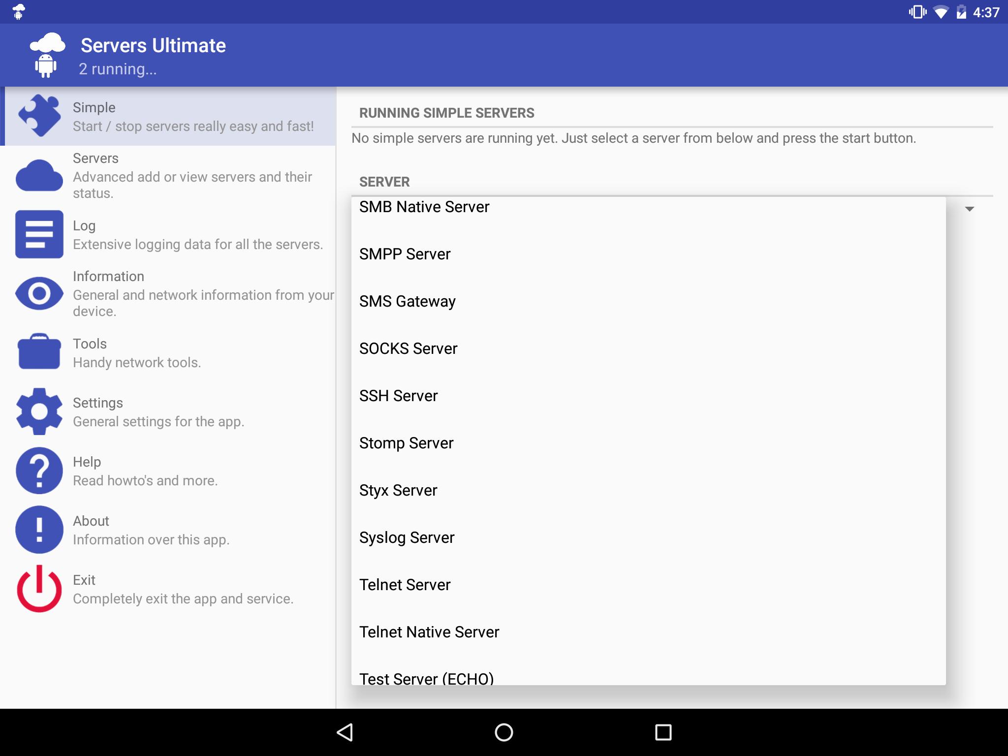The image size is (1008, 756).
Task: Tap the battery status icon
Action: [961, 12]
